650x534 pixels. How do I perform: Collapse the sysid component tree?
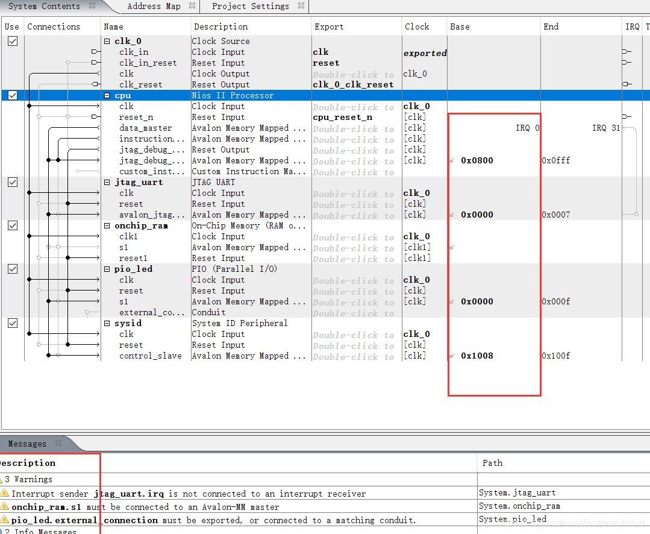coord(107,323)
